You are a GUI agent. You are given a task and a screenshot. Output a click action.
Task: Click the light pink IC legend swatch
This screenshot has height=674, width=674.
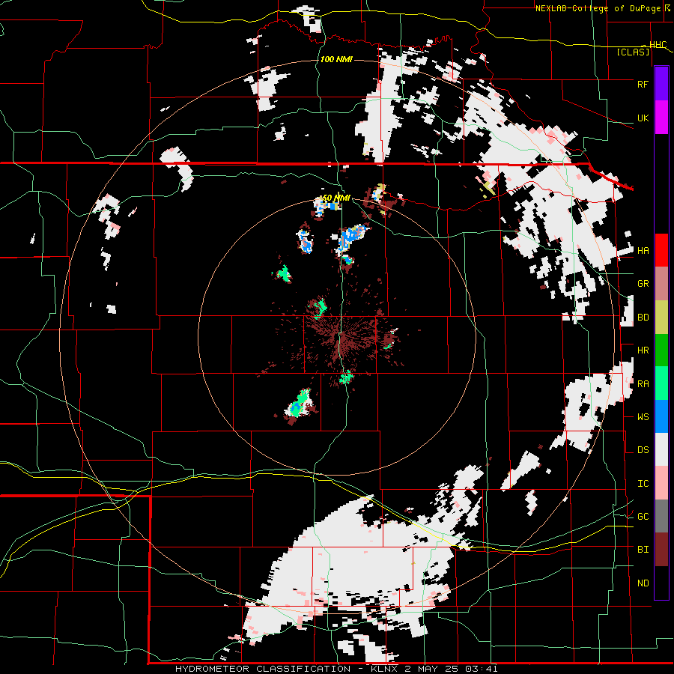(661, 483)
